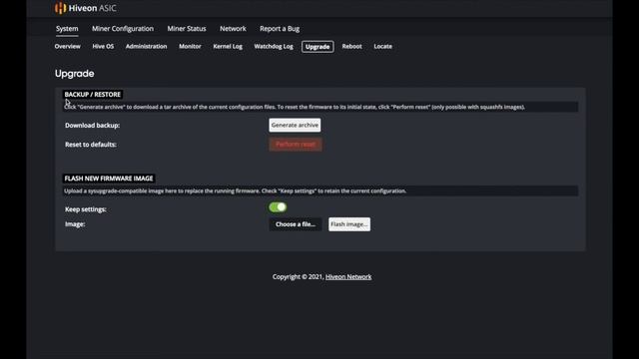Click the Reset to defaults label
The width and height of the screenshot is (639, 359).
click(x=91, y=145)
